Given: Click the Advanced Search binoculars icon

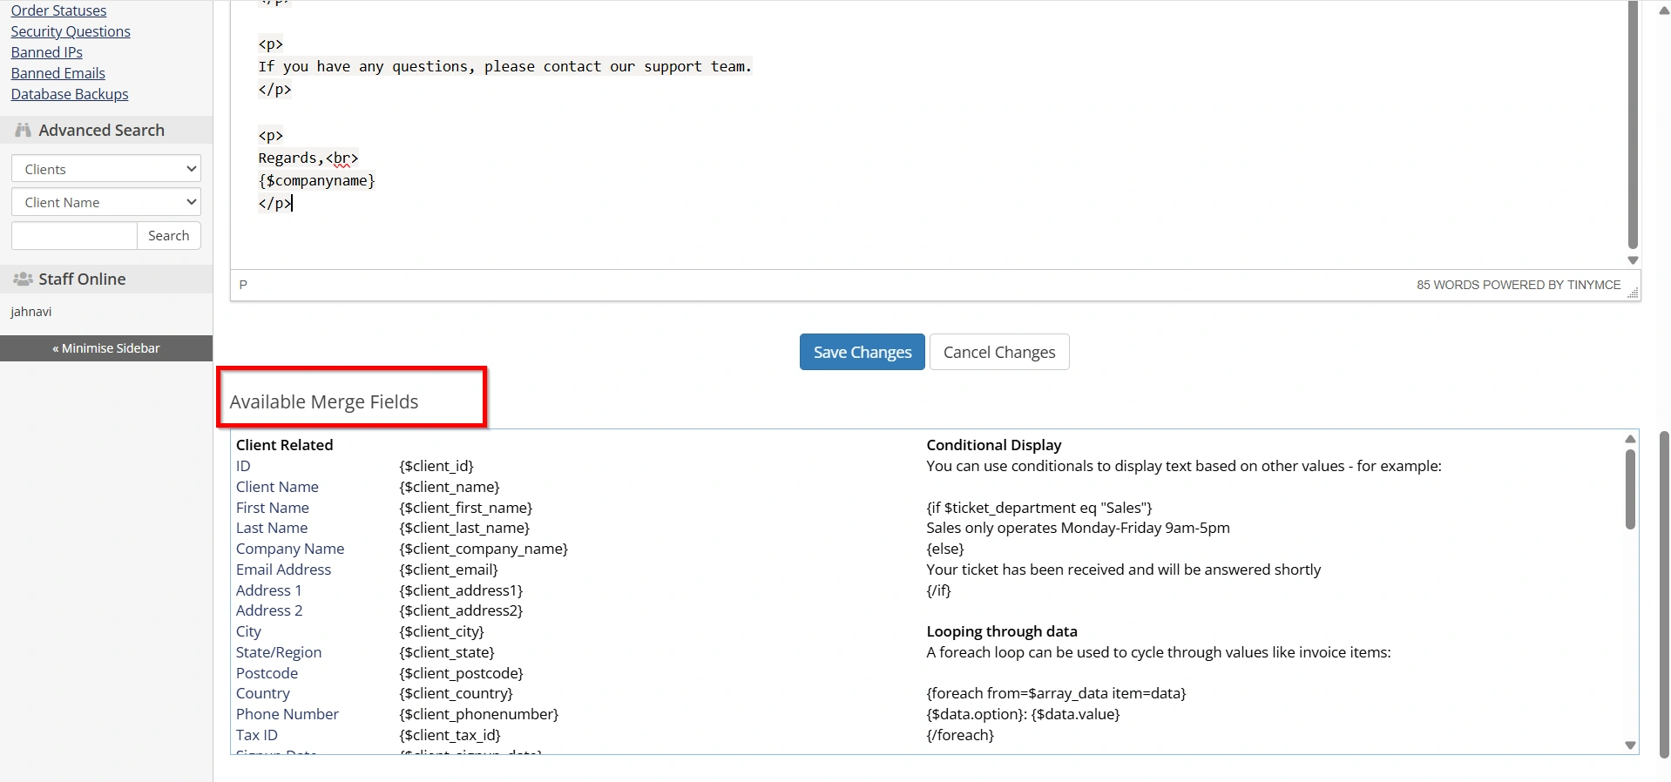Looking at the screenshot, I should point(23,130).
